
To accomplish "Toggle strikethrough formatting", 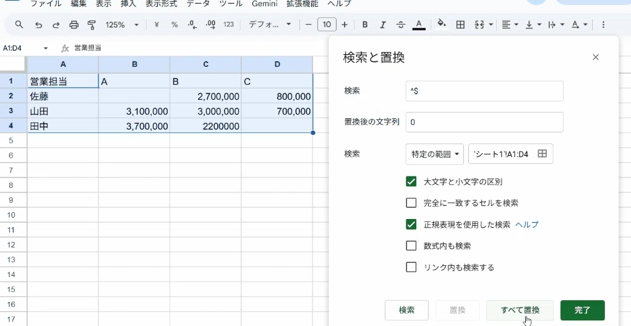I will (401, 25).
